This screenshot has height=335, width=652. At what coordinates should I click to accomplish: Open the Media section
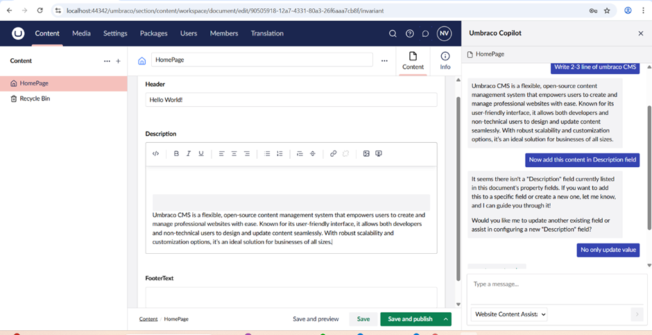click(82, 34)
